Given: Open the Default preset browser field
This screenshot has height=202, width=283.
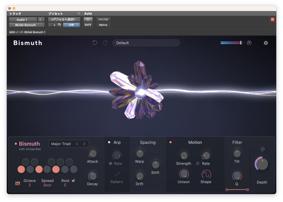Looking at the screenshot, I should click(x=146, y=43).
